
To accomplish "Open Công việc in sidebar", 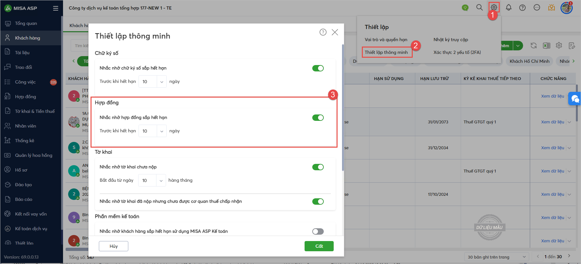I will click(x=30, y=82).
